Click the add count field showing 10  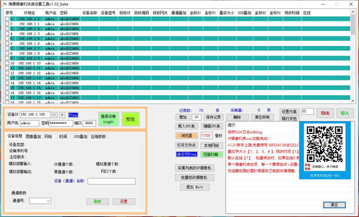pyautogui.click(x=196, y=117)
